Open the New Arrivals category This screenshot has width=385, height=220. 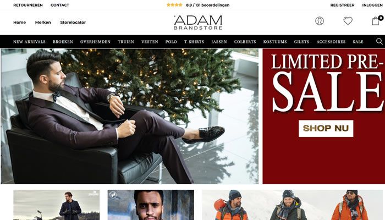[29, 42]
